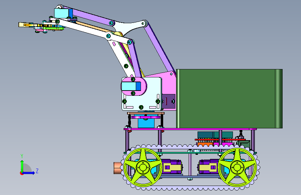
Task: Select the copper sensor at the chassis front
Action: pos(117,168)
